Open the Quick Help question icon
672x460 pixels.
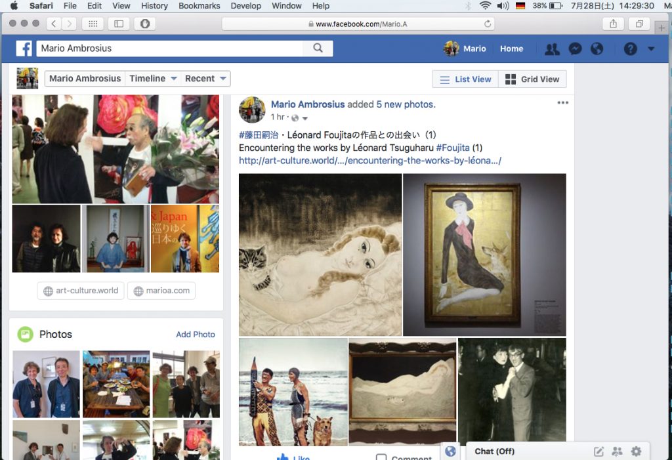pyautogui.click(x=630, y=49)
